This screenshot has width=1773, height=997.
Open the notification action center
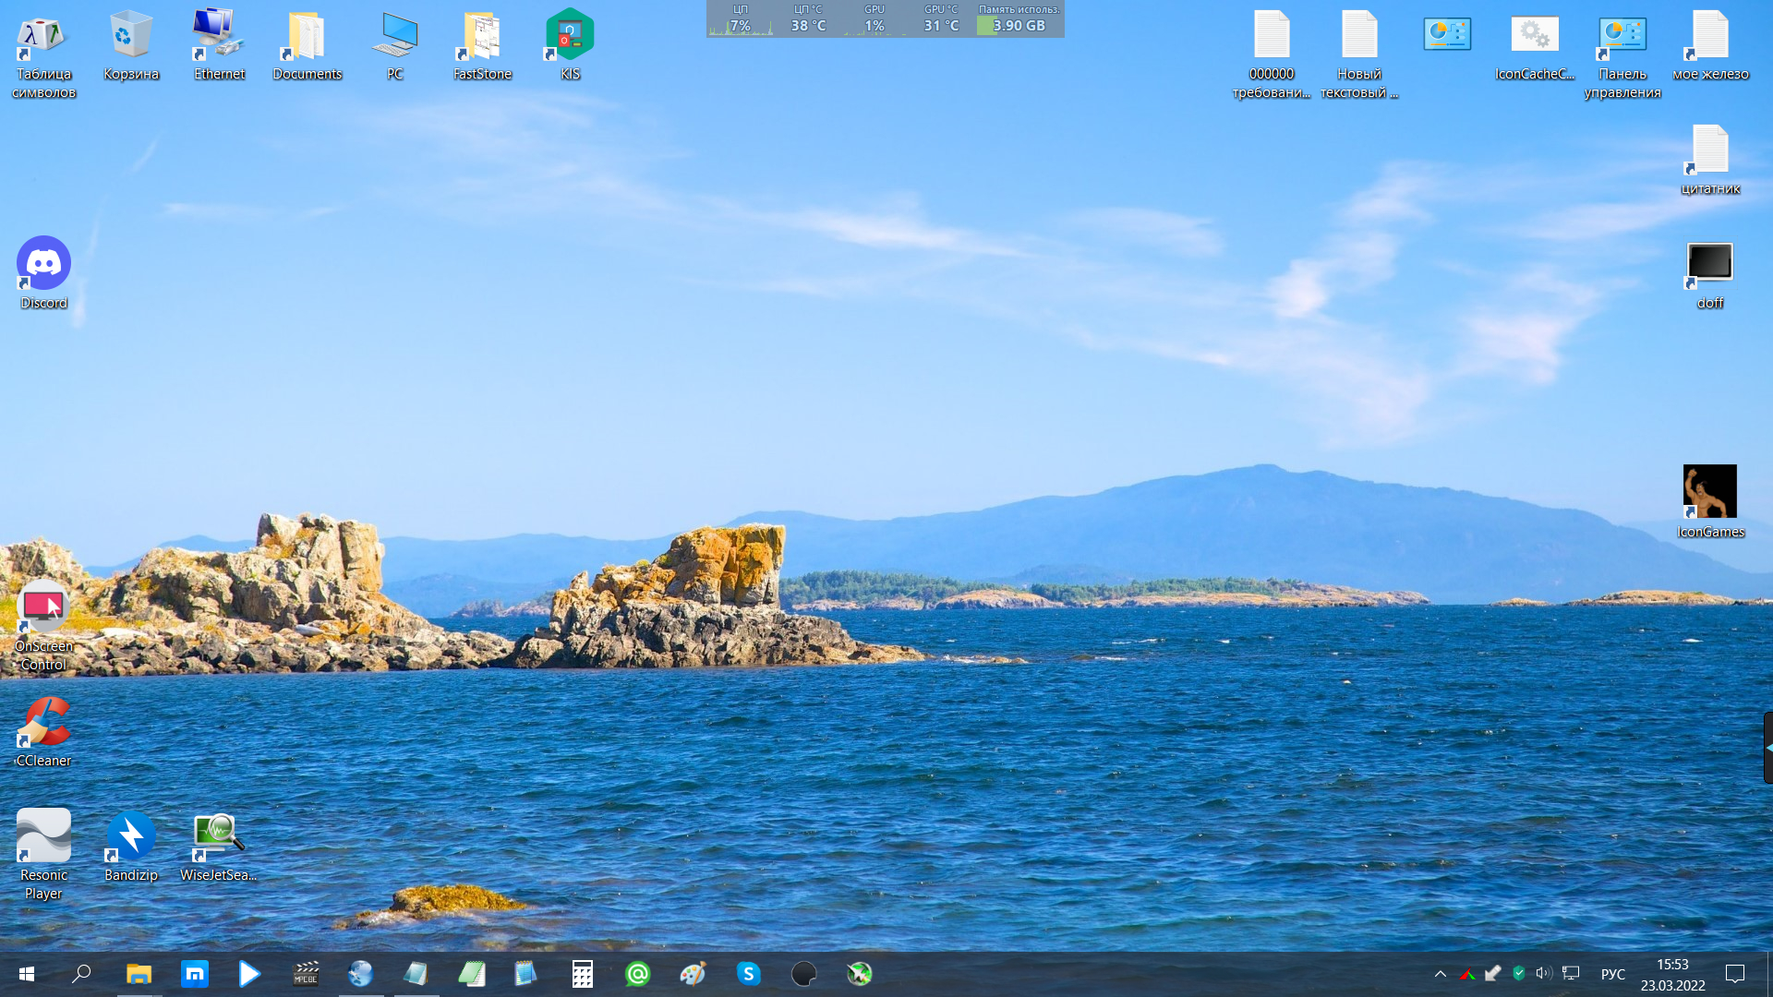pyautogui.click(x=1734, y=974)
